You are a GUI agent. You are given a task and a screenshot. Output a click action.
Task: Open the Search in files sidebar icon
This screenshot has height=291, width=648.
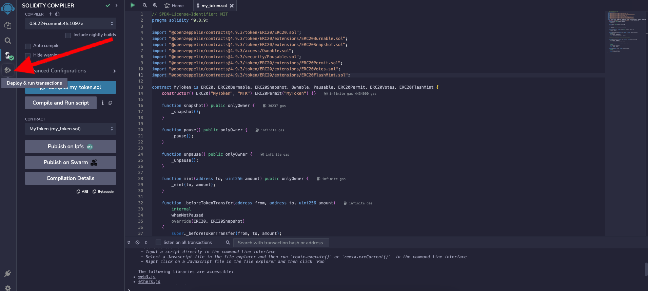[x=7, y=41]
